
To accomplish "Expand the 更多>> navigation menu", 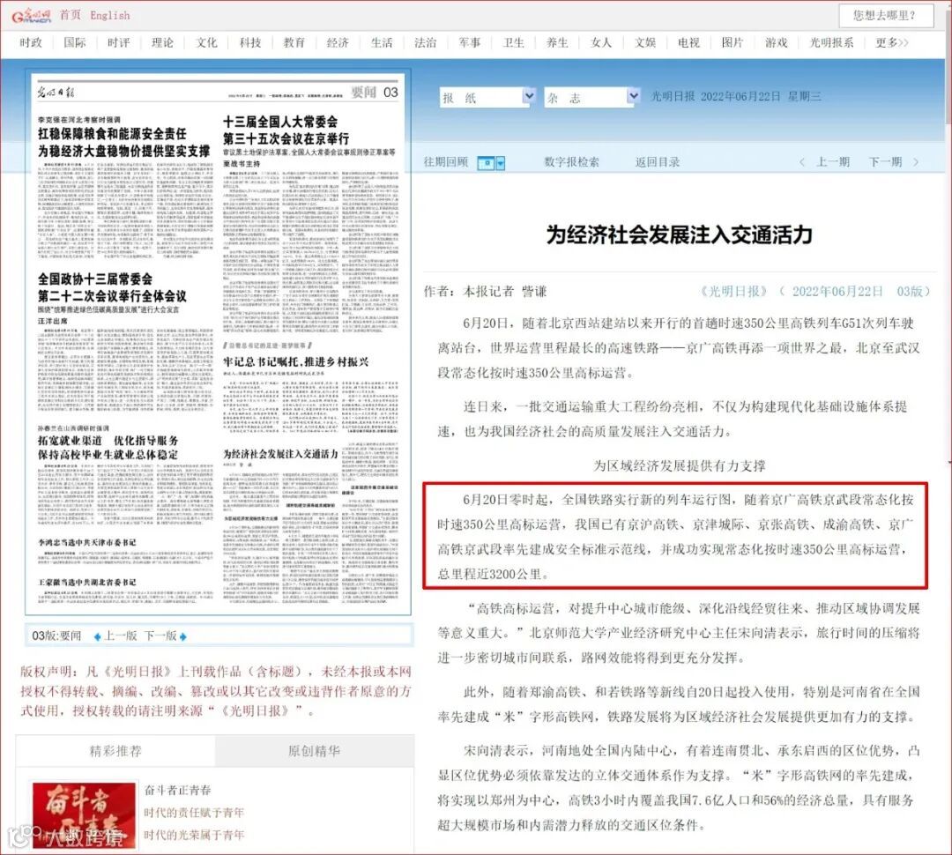I will (x=892, y=42).
